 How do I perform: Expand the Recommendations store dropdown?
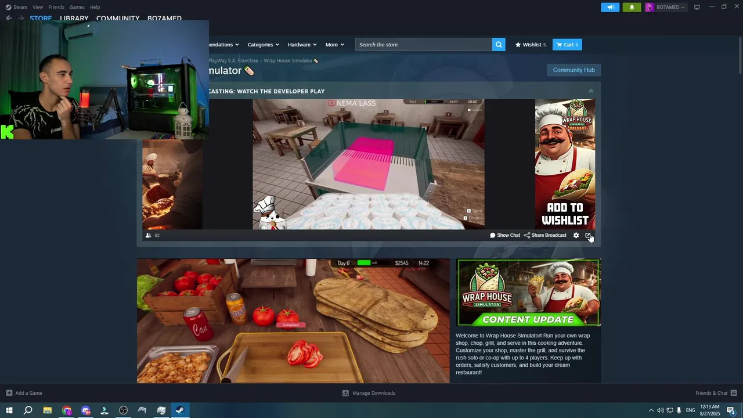[x=224, y=45]
